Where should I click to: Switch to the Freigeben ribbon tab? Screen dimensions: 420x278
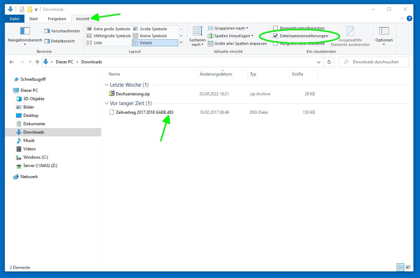click(57, 19)
